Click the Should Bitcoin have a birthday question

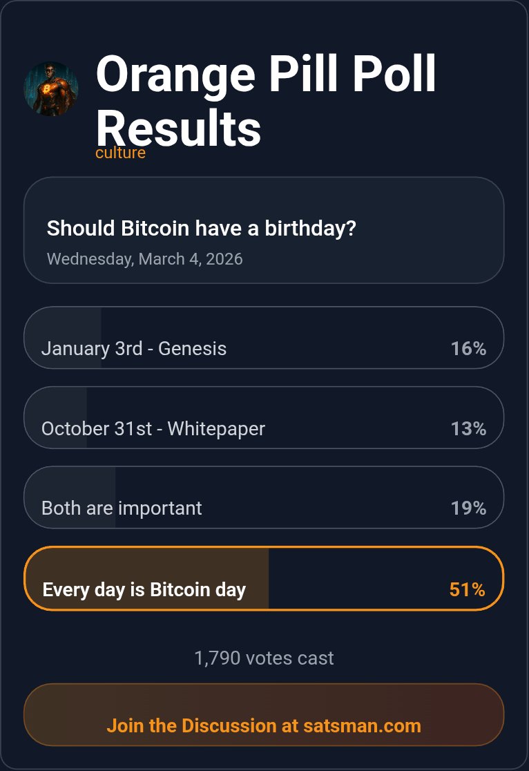pyautogui.click(x=201, y=228)
